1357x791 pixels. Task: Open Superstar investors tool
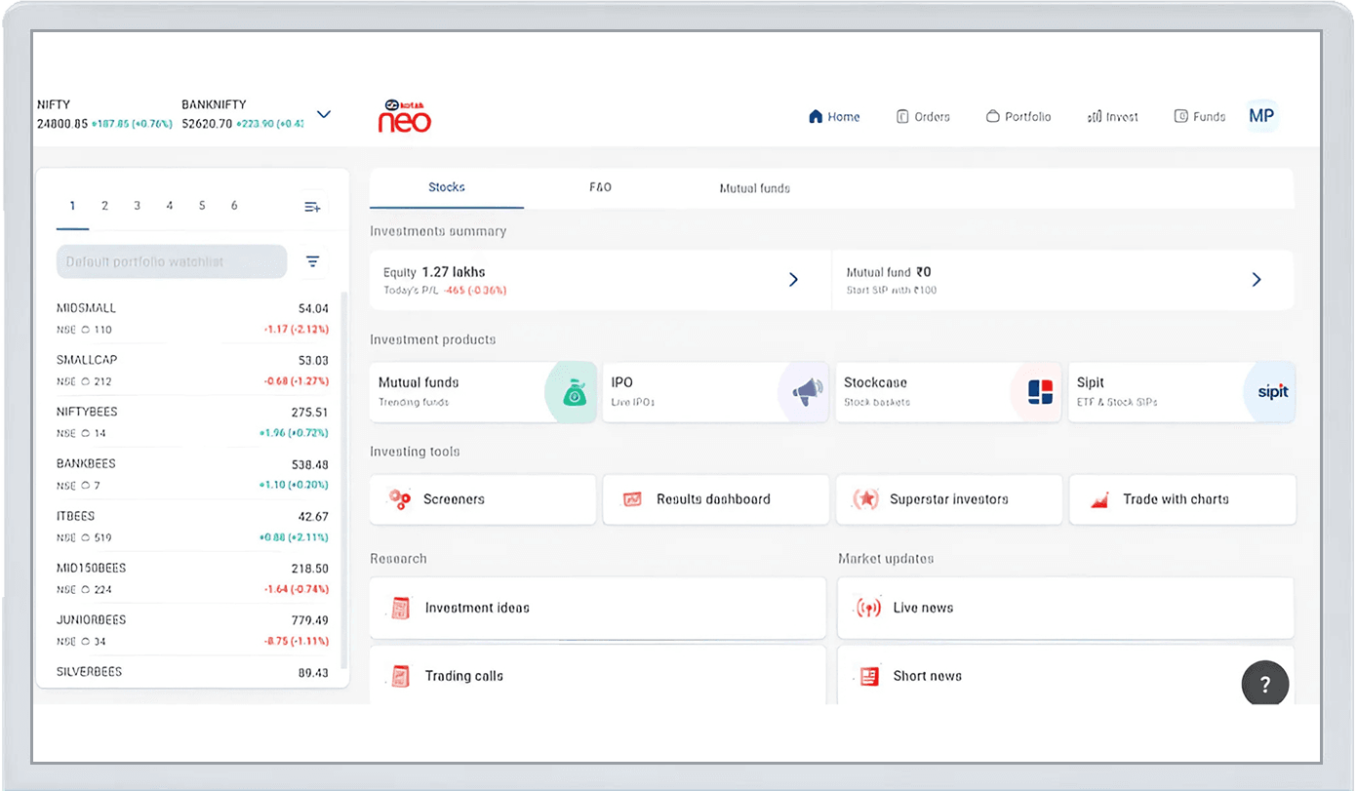pos(948,499)
